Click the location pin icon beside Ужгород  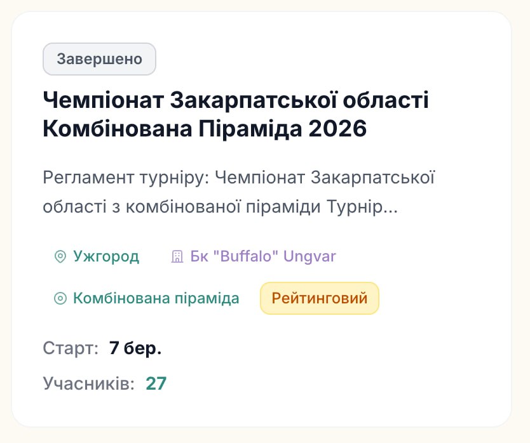tap(60, 257)
